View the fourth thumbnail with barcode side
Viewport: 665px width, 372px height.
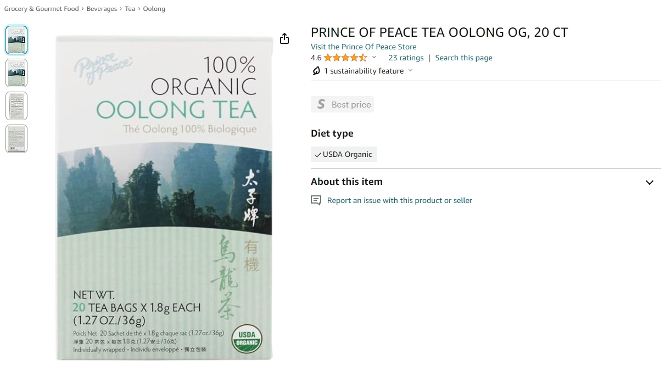pyautogui.click(x=16, y=139)
